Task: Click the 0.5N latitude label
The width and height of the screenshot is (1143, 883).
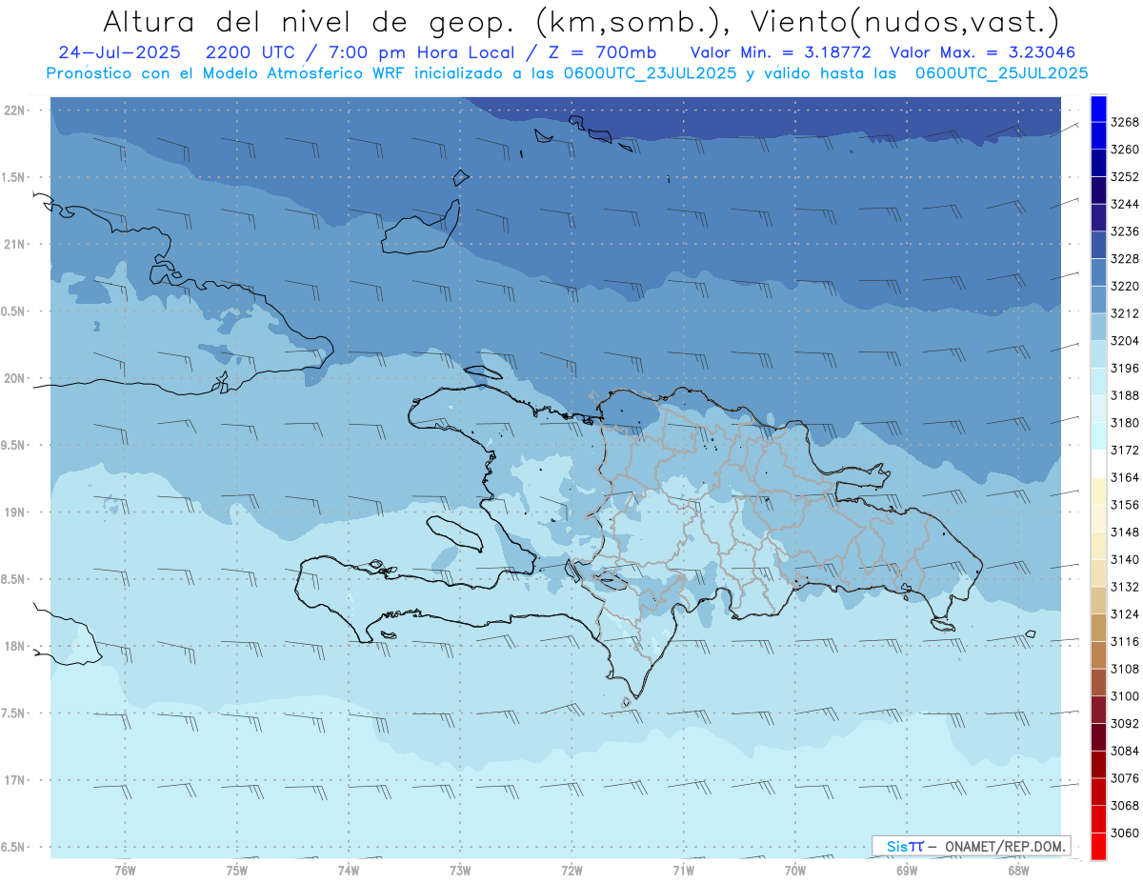Action: (x=12, y=311)
